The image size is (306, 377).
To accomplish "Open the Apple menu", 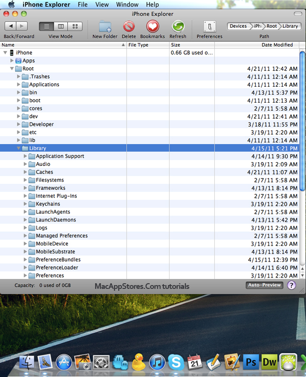I will click(x=11, y=4).
